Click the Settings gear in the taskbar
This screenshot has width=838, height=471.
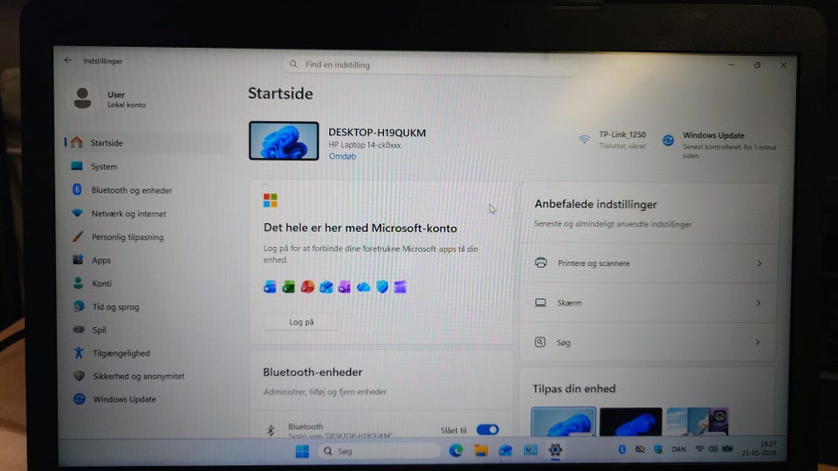click(x=555, y=450)
